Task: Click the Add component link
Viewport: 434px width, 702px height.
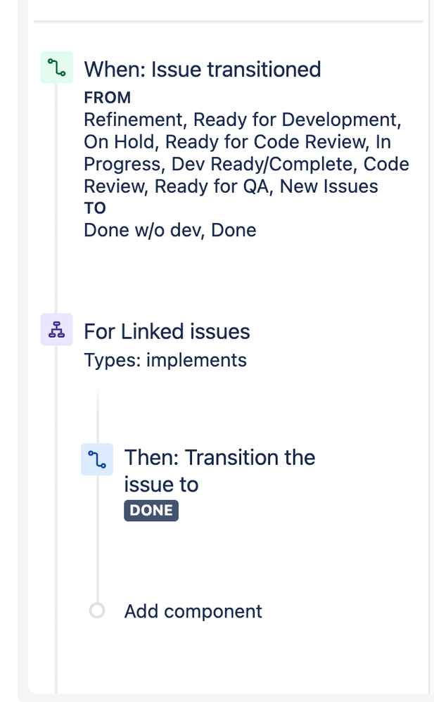Action: 192,611
